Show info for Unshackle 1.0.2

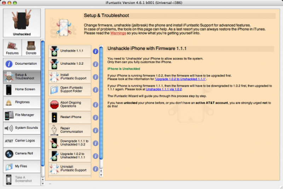coord(96,64)
